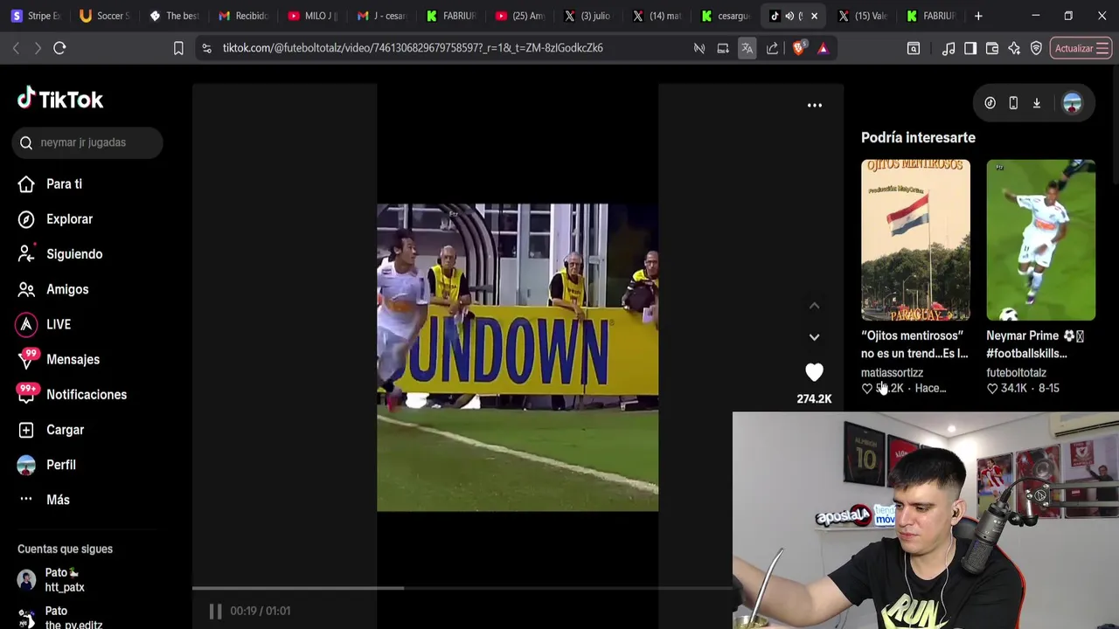Click the media control speaker-off icon

(x=699, y=48)
